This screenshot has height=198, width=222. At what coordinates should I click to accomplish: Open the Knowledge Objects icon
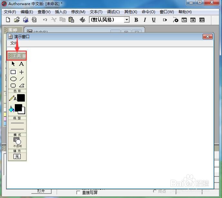tap(202, 20)
